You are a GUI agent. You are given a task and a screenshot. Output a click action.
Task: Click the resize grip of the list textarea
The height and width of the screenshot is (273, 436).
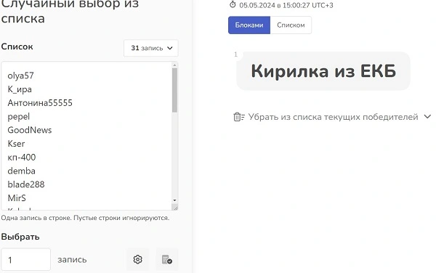pos(175,208)
